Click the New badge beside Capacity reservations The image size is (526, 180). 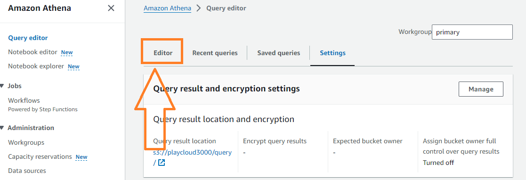tap(81, 157)
